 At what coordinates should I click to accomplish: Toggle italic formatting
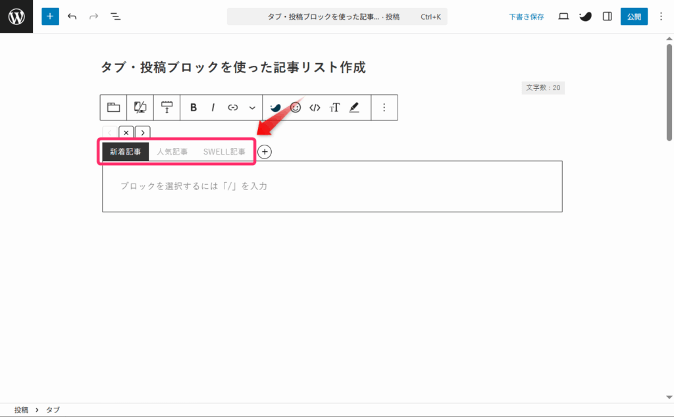213,107
